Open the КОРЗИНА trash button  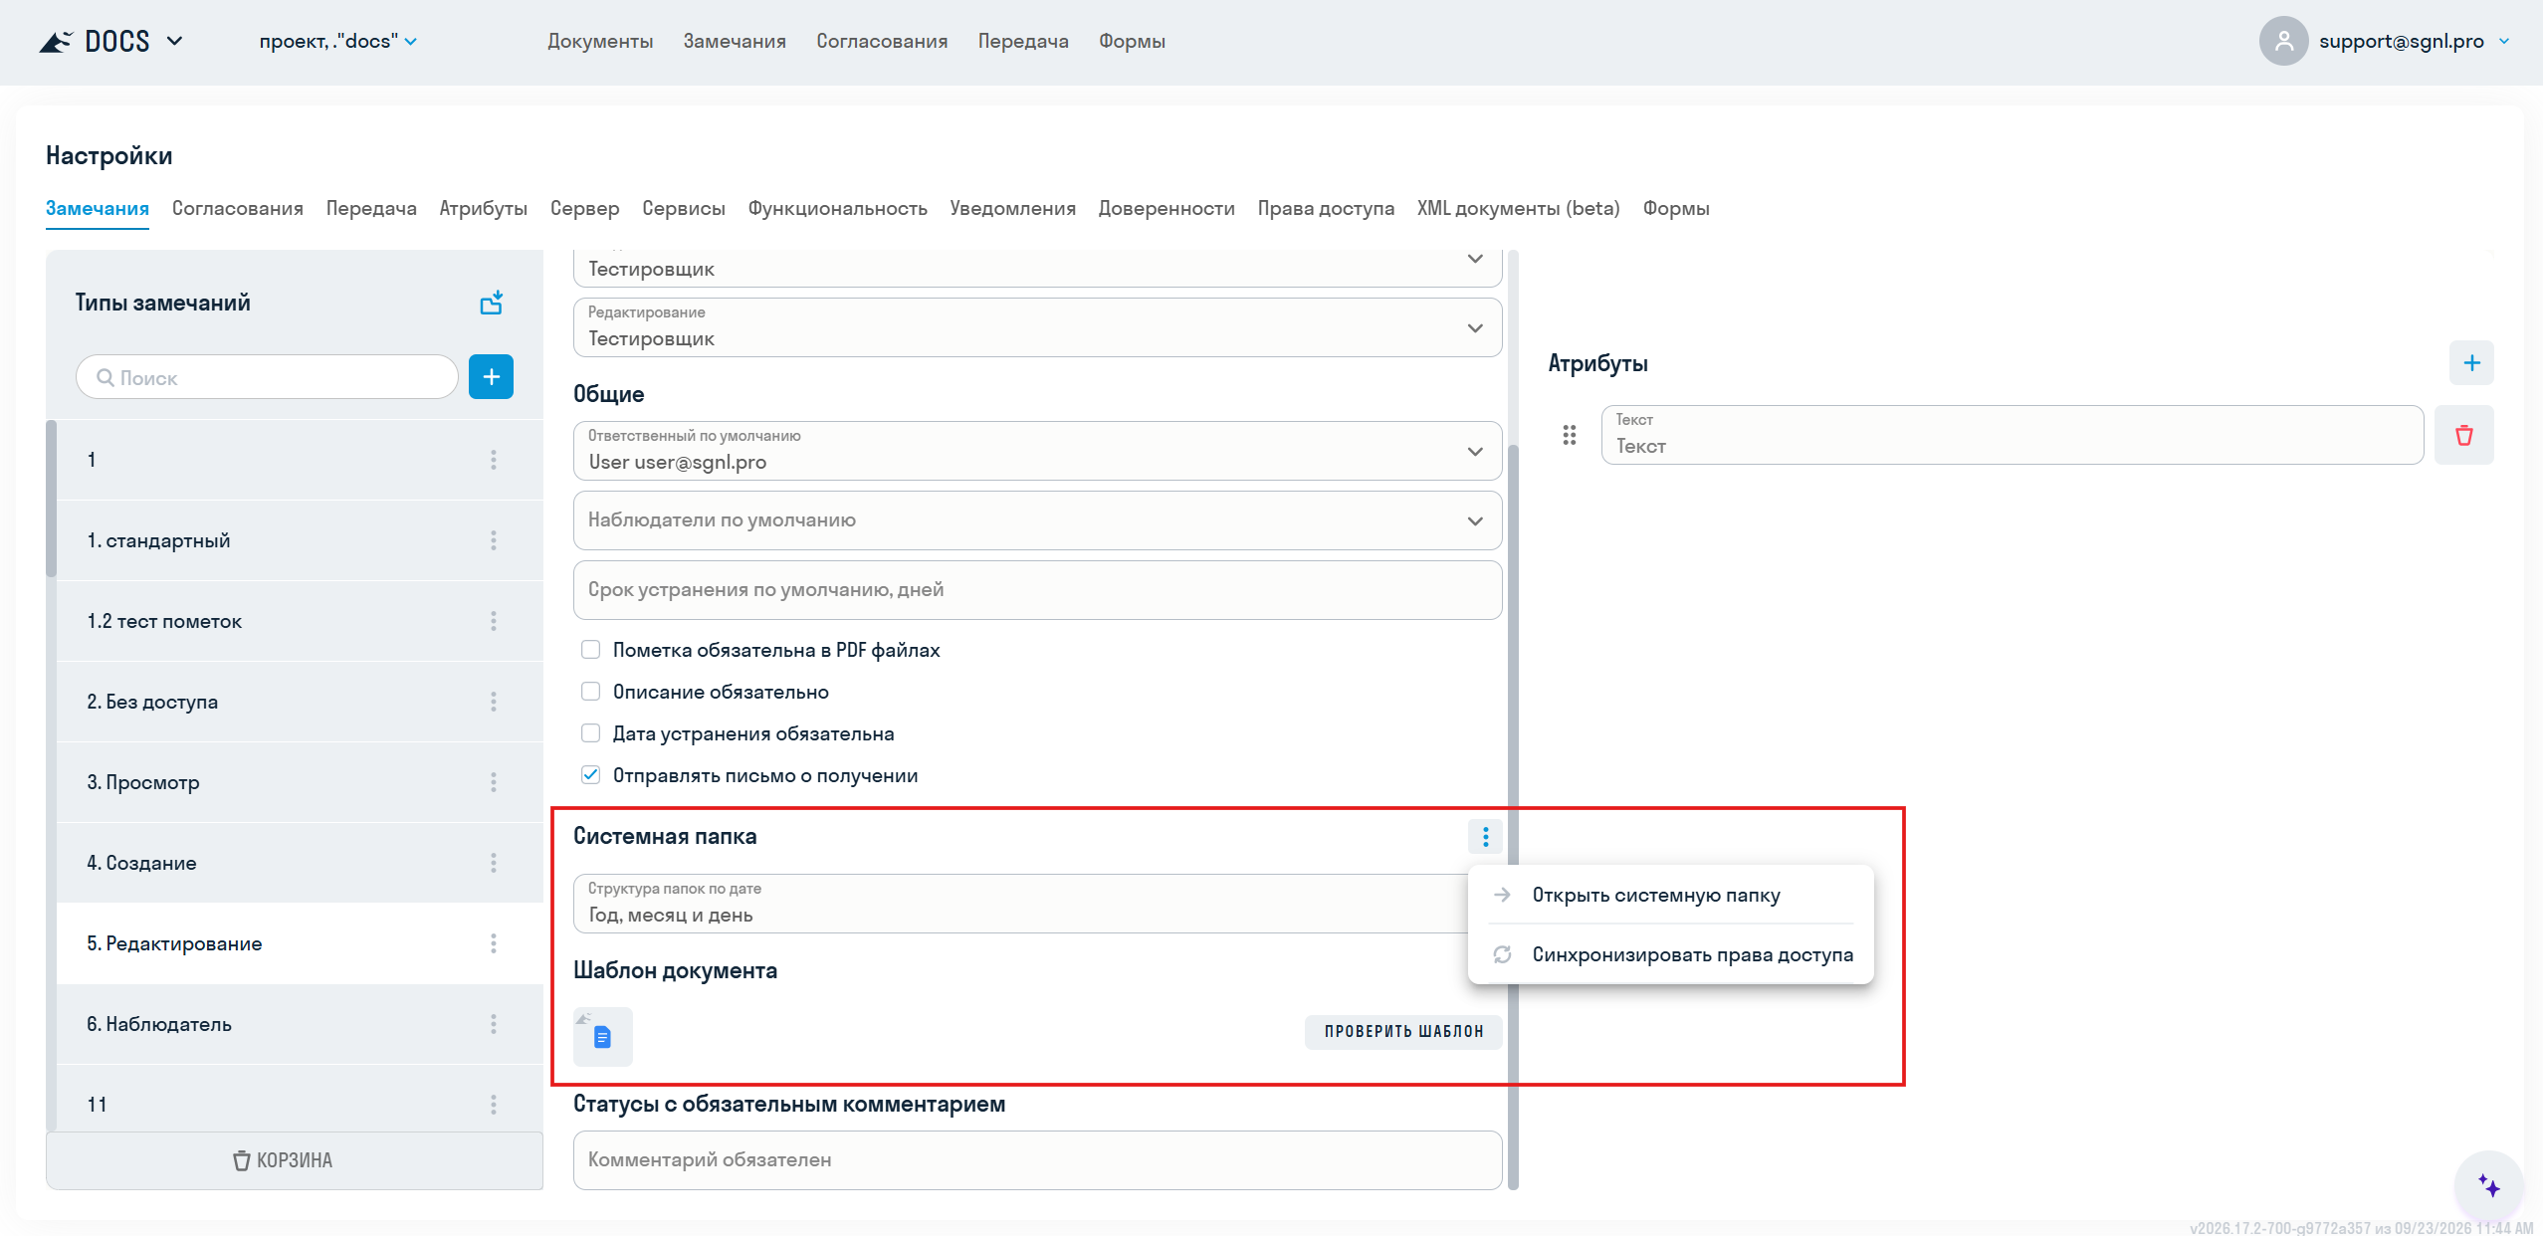click(x=295, y=1160)
